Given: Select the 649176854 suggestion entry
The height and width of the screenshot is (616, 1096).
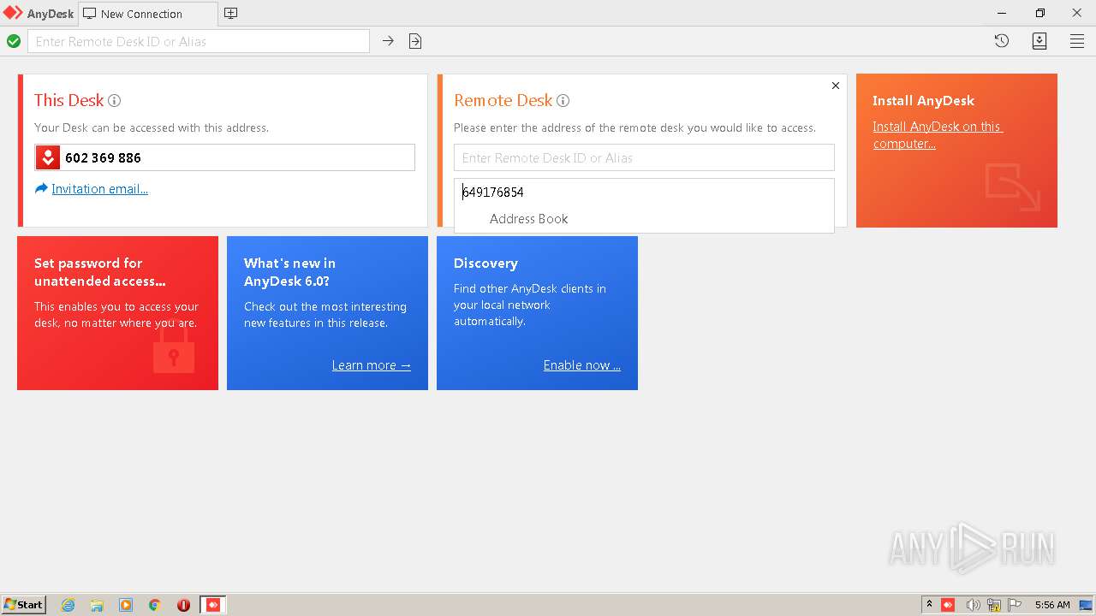Looking at the screenshot, I should pyautogui.click(x=644, y=192).
